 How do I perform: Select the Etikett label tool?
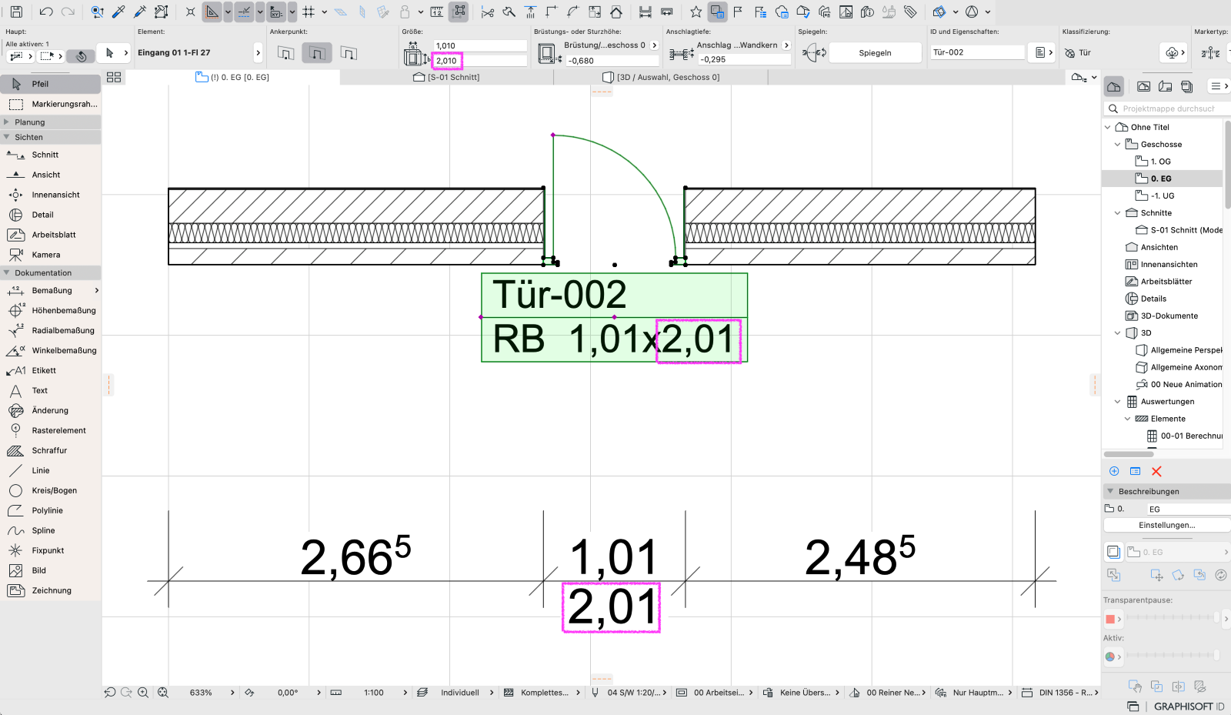tap(51, 370)
